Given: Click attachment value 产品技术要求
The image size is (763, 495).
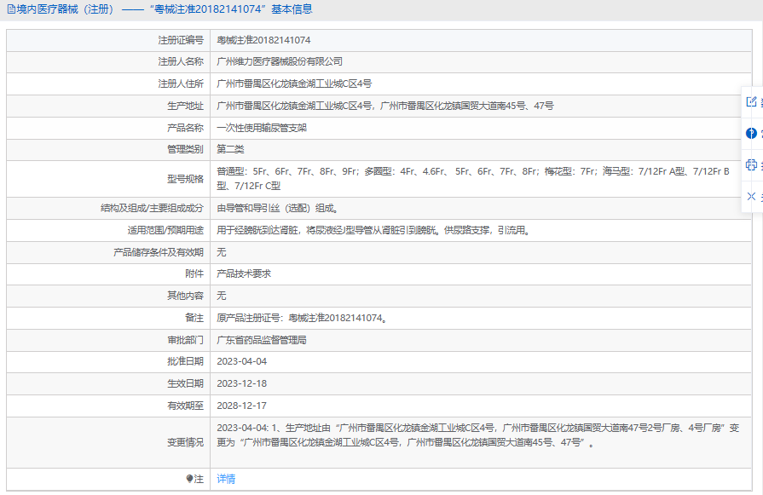Looking at the screenshot, I should click(244, 273).
